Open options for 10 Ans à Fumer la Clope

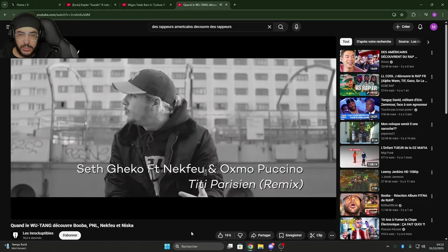tap(432, 220)
